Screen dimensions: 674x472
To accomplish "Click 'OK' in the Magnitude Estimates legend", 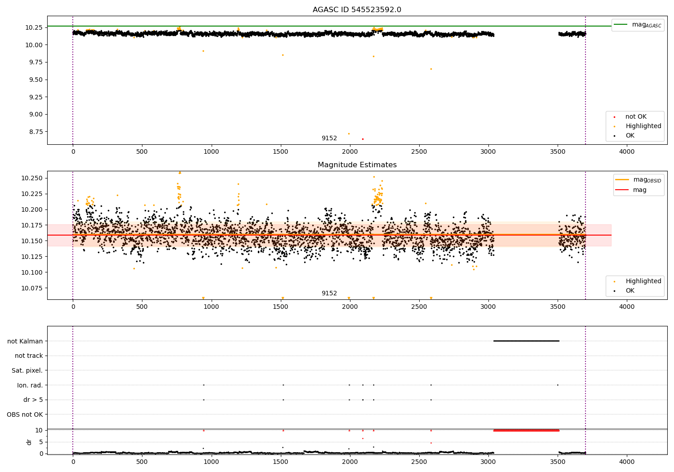I will pyautogui.click(x=630, y=291).
